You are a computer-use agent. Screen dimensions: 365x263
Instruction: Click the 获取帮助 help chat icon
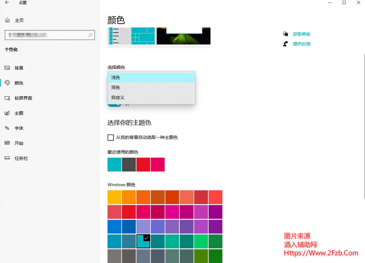(x=286, y=34)
